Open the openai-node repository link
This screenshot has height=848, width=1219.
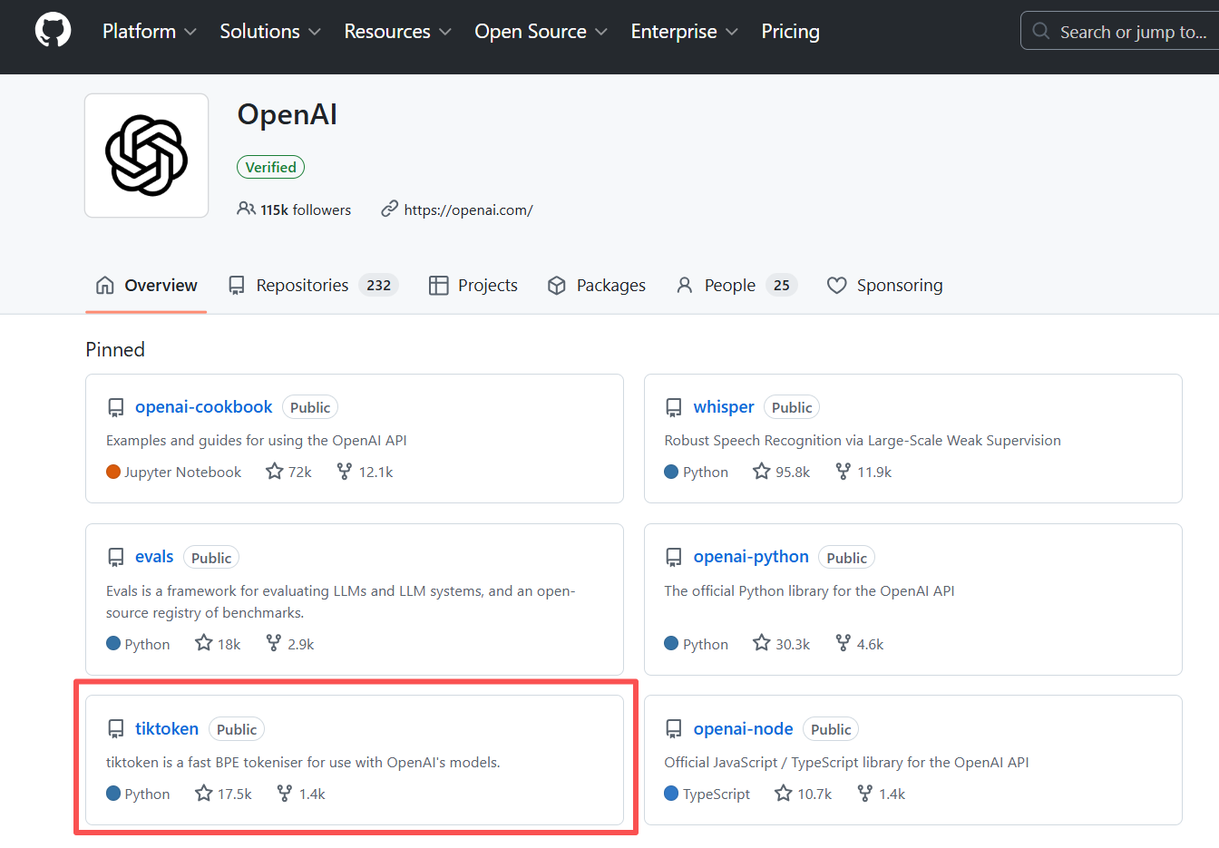[x=743, y=728]
